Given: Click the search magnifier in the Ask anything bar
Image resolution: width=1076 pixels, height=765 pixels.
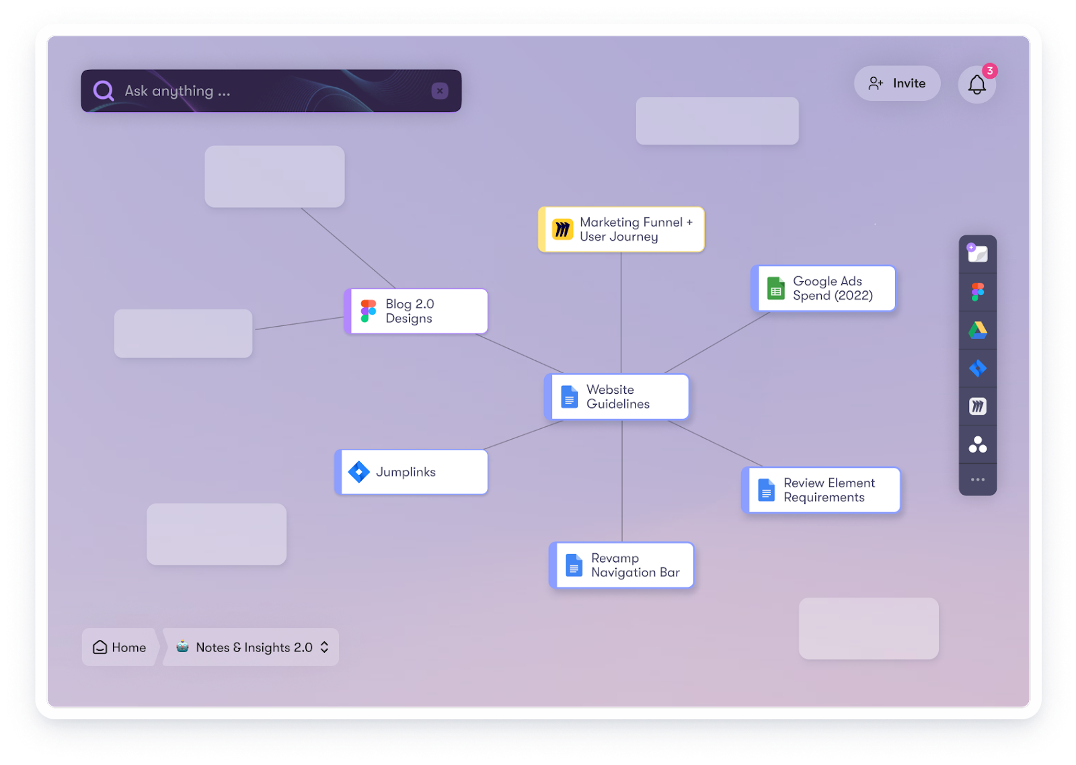Looking at the screenshot, I should (104, 90).
